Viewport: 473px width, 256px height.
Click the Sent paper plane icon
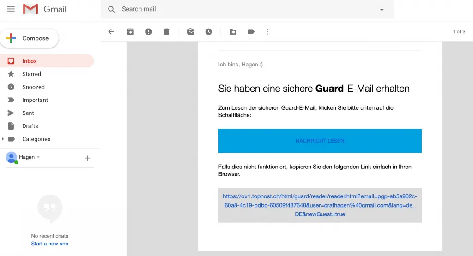[11, 113]
